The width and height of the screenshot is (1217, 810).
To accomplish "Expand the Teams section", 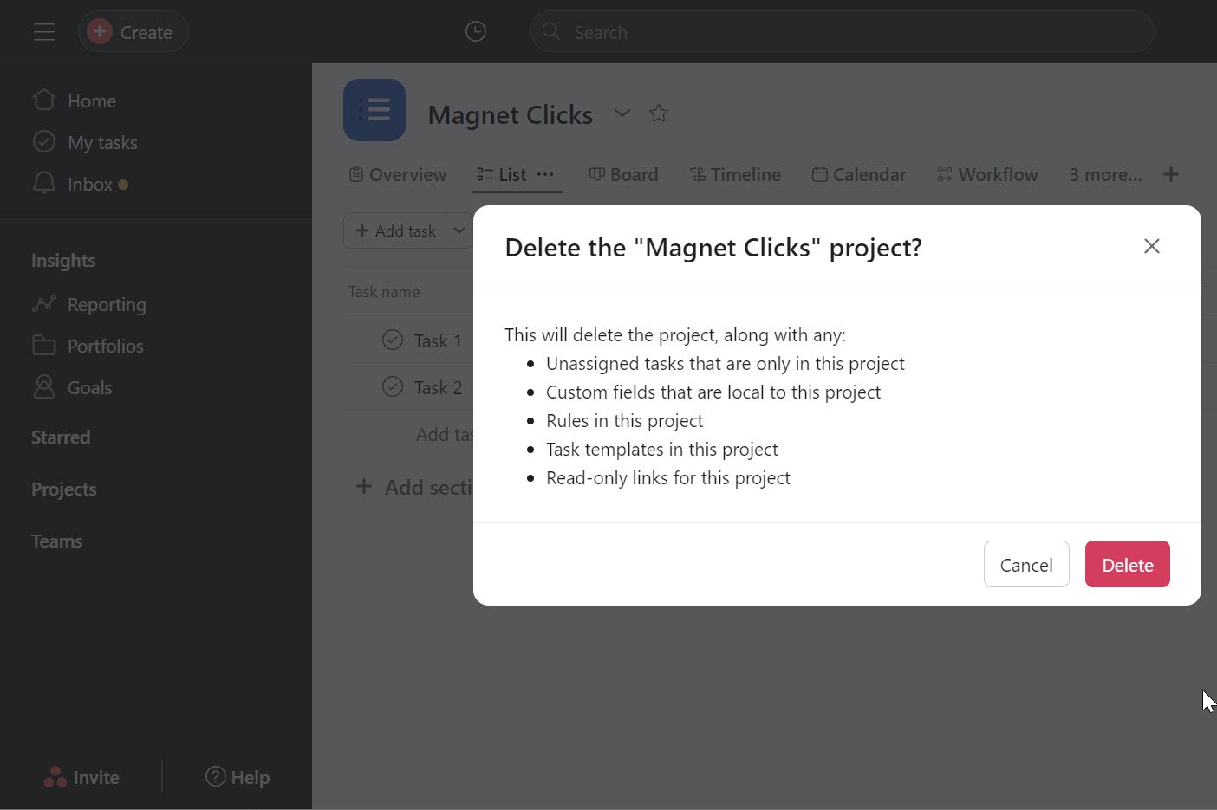I will pyautogui.click(x=57, y=541).
